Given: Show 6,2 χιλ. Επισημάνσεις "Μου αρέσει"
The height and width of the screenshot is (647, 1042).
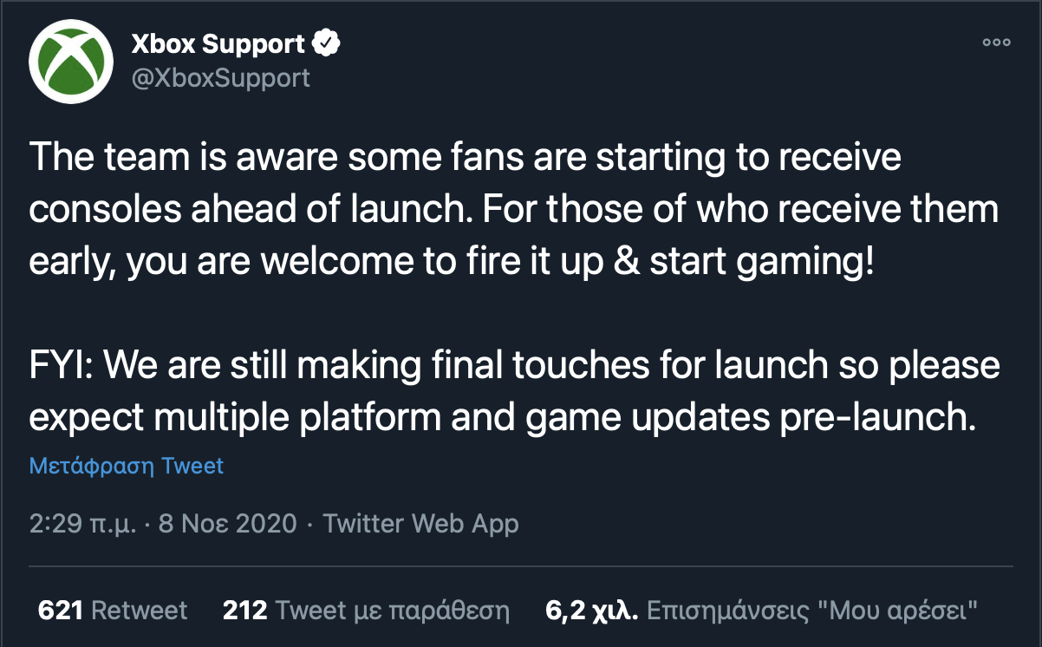Looking at the screenshot, I should (762, 611).
